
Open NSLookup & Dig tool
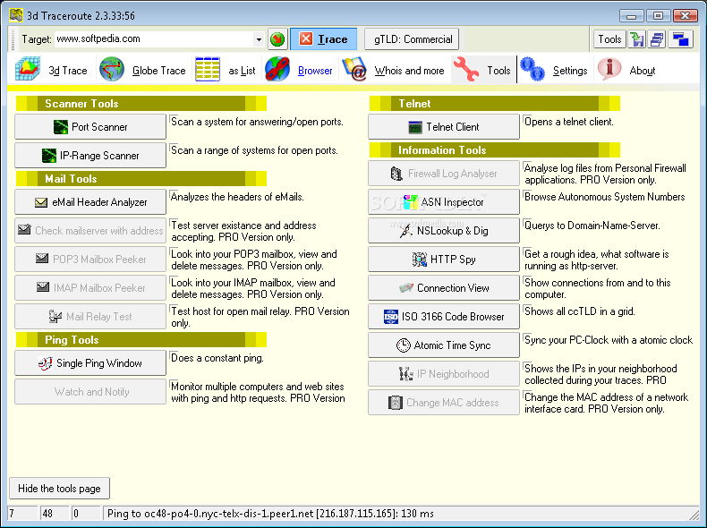pyautogui.click(x=444, y=230)
